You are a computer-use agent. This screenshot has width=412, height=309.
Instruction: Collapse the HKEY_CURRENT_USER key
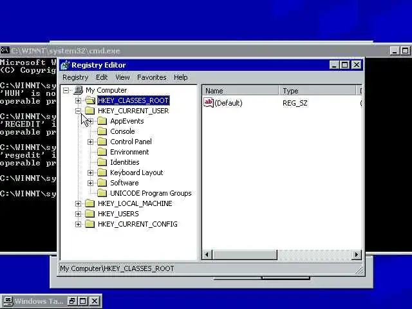78,111
